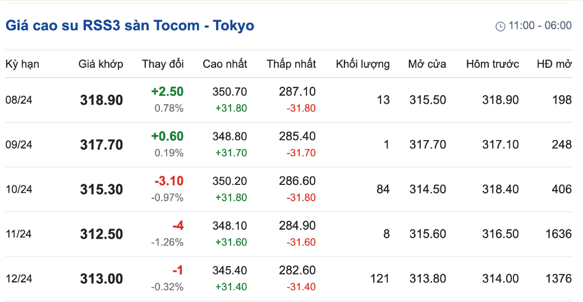Click the Hôm trước column header

point(493,64)
